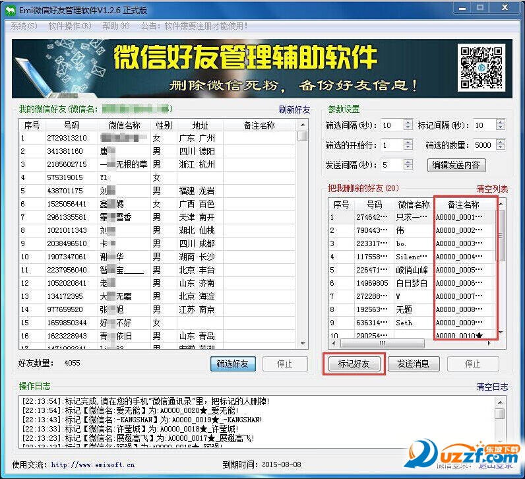Image resolution: width=525 pixels, height=479 pixels.
Task: Select friend row 2961335581 from 天津 南开
Action: 158,217
